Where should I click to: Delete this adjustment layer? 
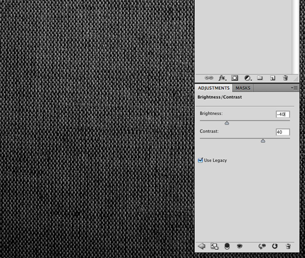tap(288, 246)
